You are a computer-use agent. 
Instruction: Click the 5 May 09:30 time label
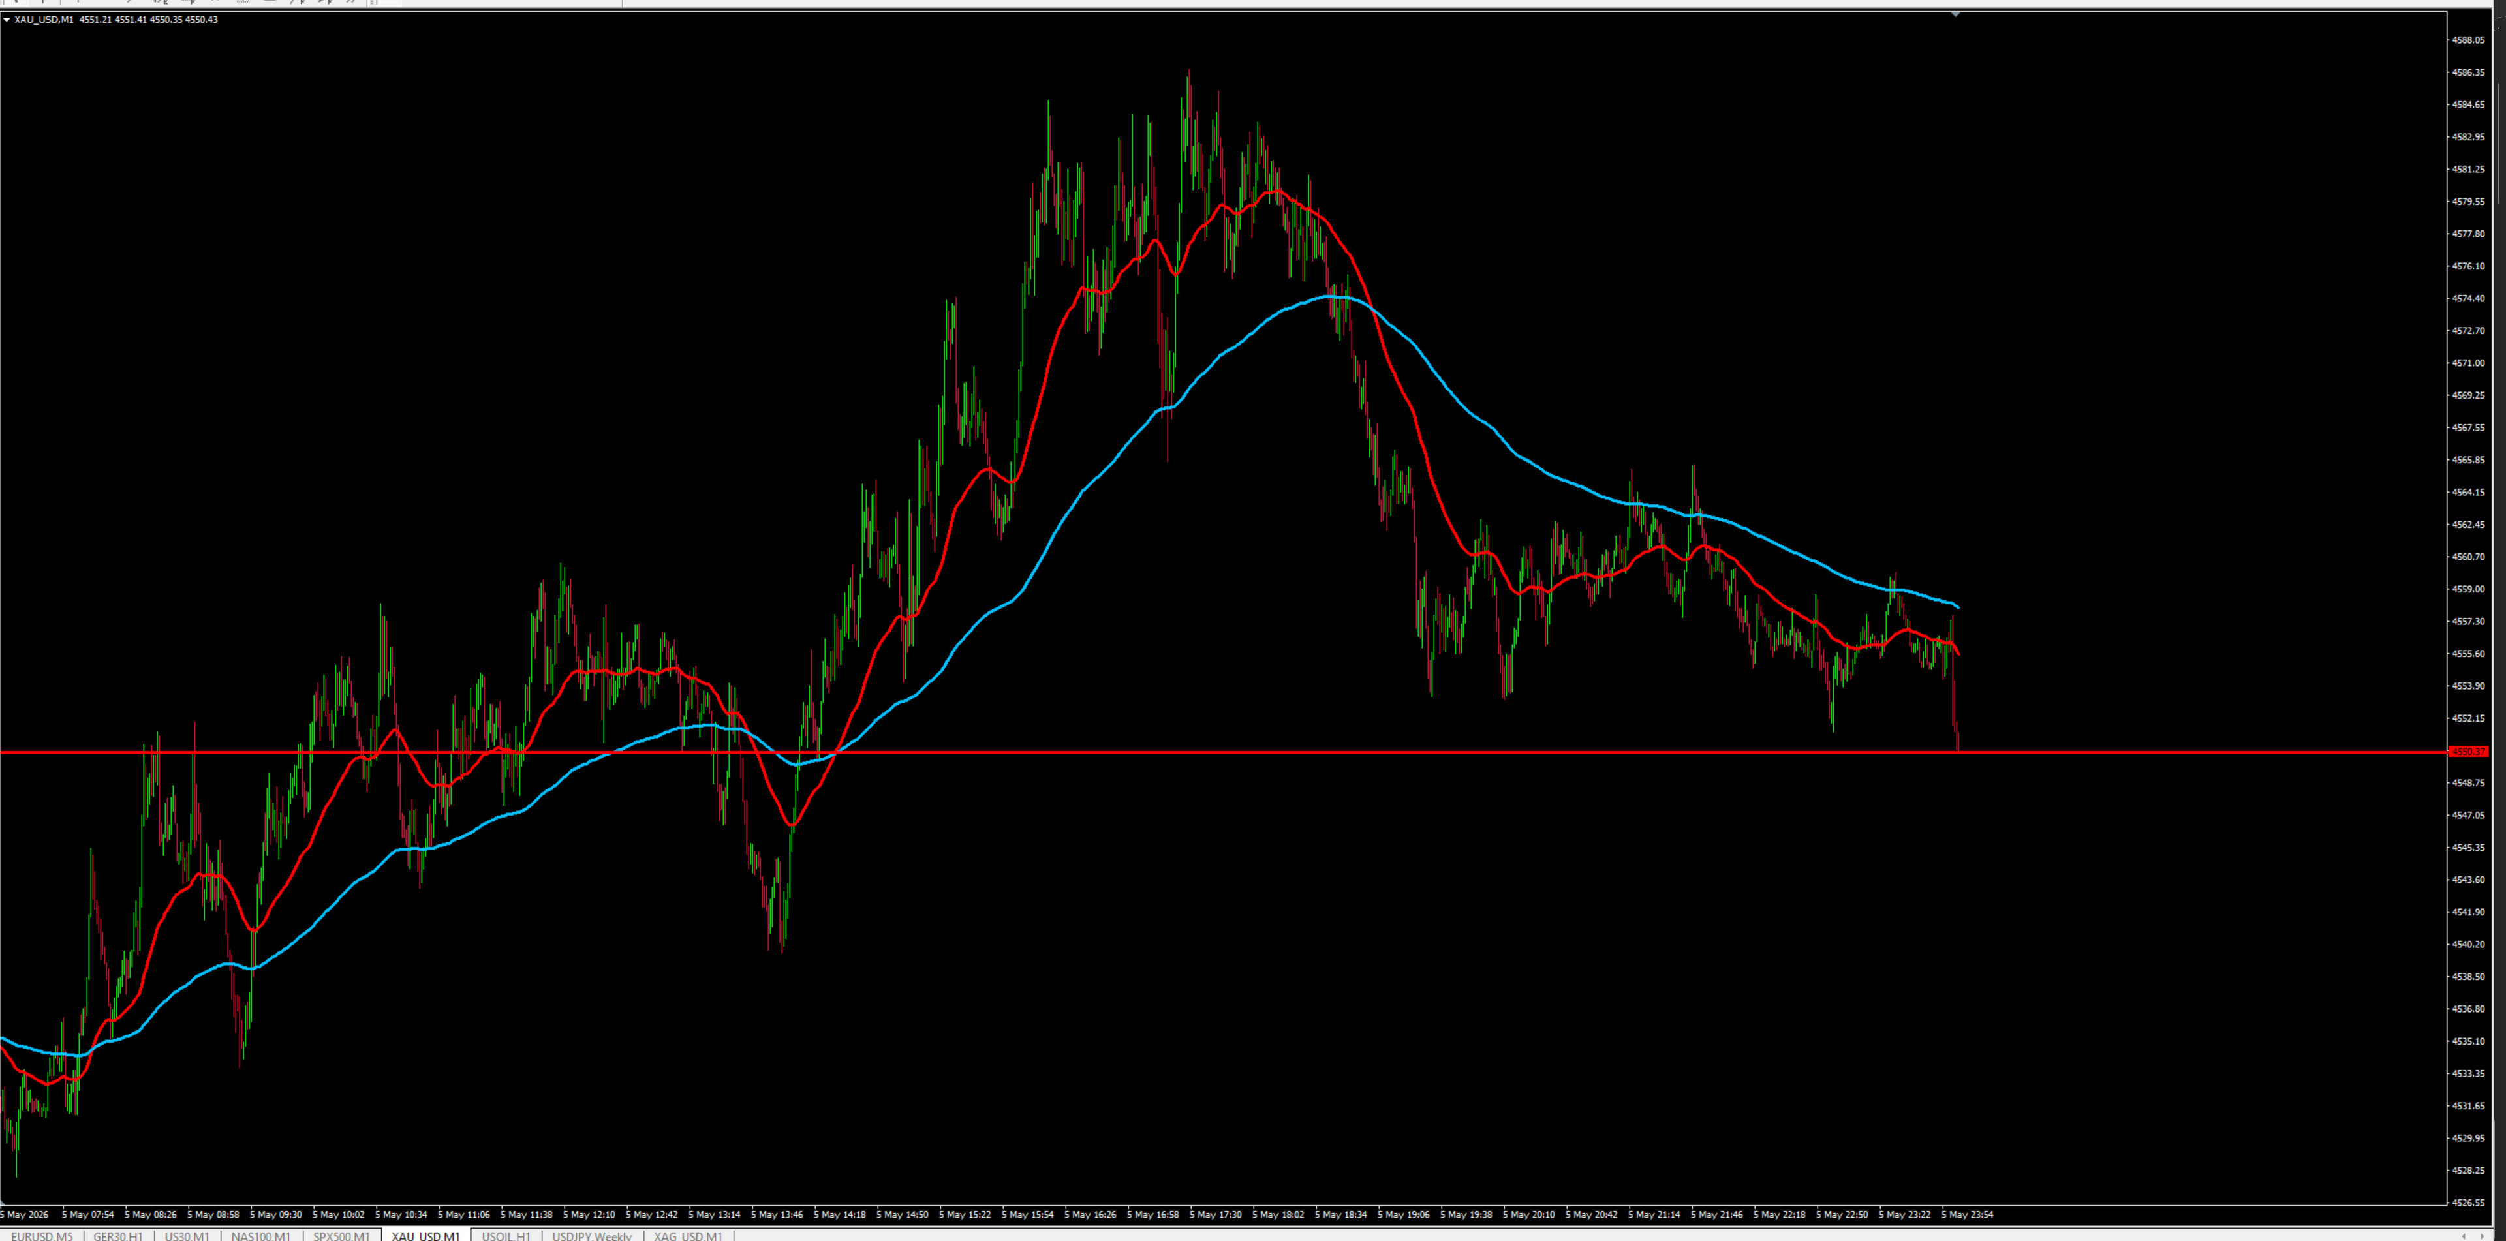[275, 1214]
